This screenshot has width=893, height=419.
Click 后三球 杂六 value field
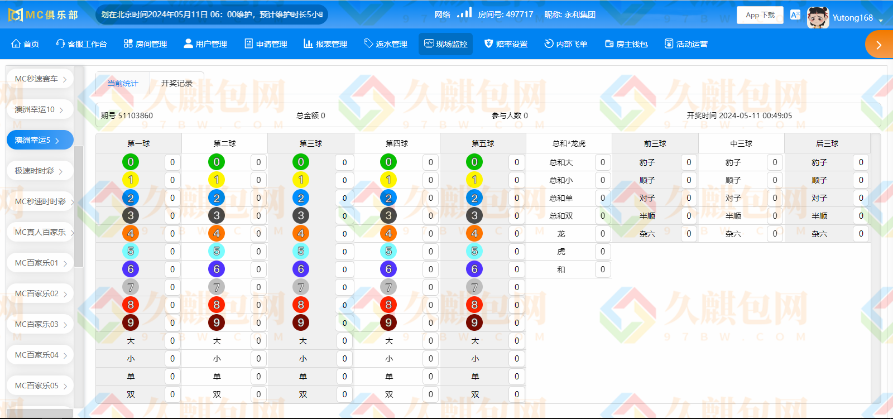point(861,234)
